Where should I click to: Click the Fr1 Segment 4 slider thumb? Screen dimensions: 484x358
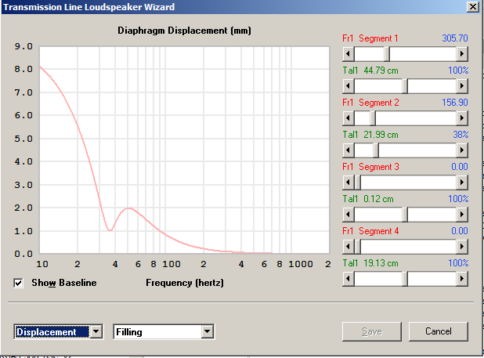point(357,247)
